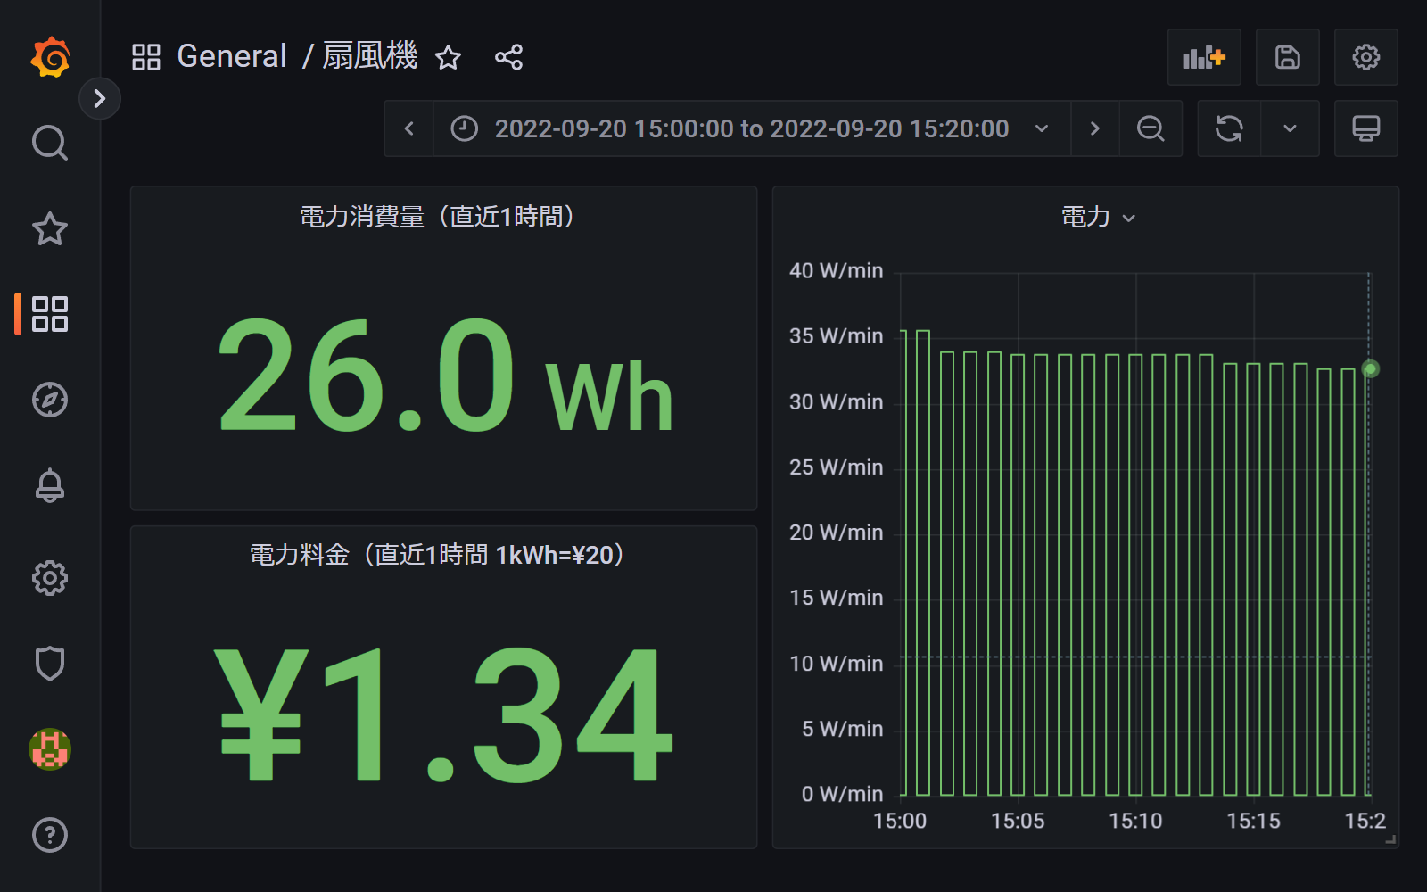Open the Alerting bell icon
The height and width of the screenshot is (892, 1427).
50,485
